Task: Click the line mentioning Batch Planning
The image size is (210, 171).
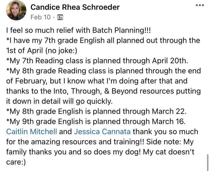Action: (78, 30)
